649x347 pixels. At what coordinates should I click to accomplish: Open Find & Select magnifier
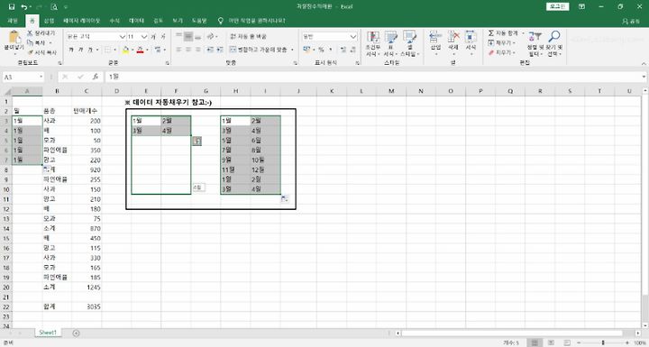(x=553, y=43)
